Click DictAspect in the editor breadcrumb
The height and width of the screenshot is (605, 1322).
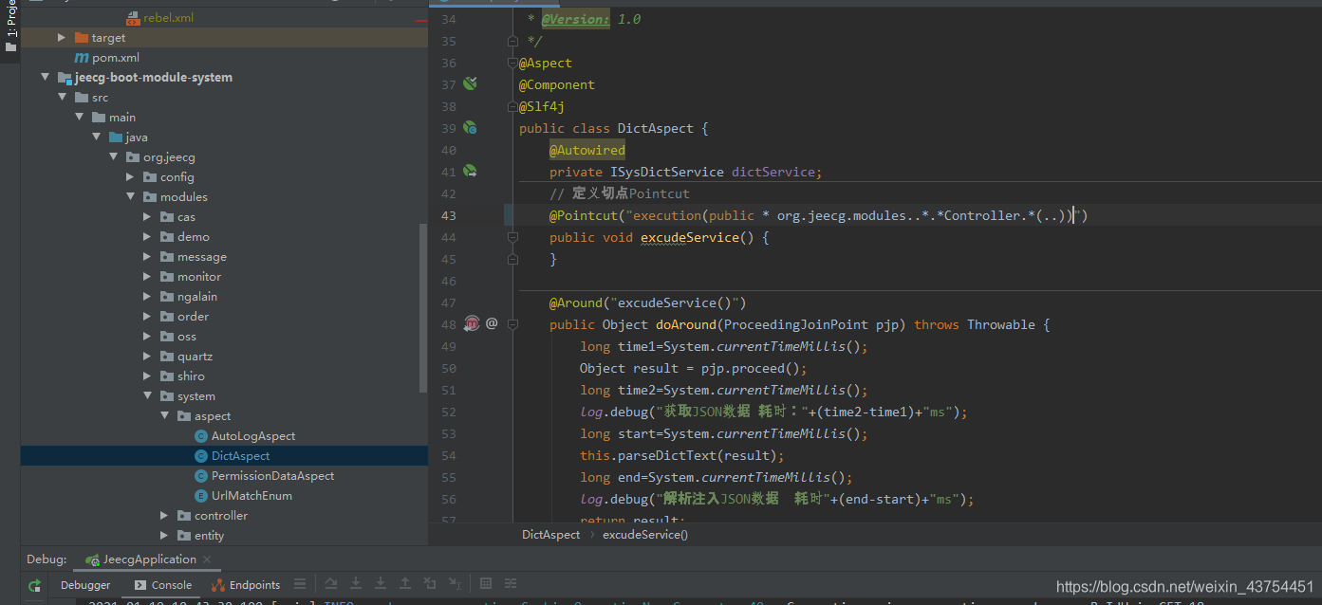(550, 535)
